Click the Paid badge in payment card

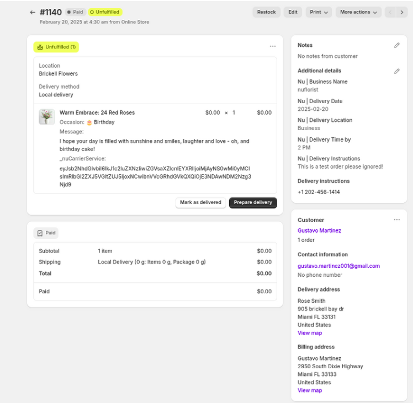[46, 233]
